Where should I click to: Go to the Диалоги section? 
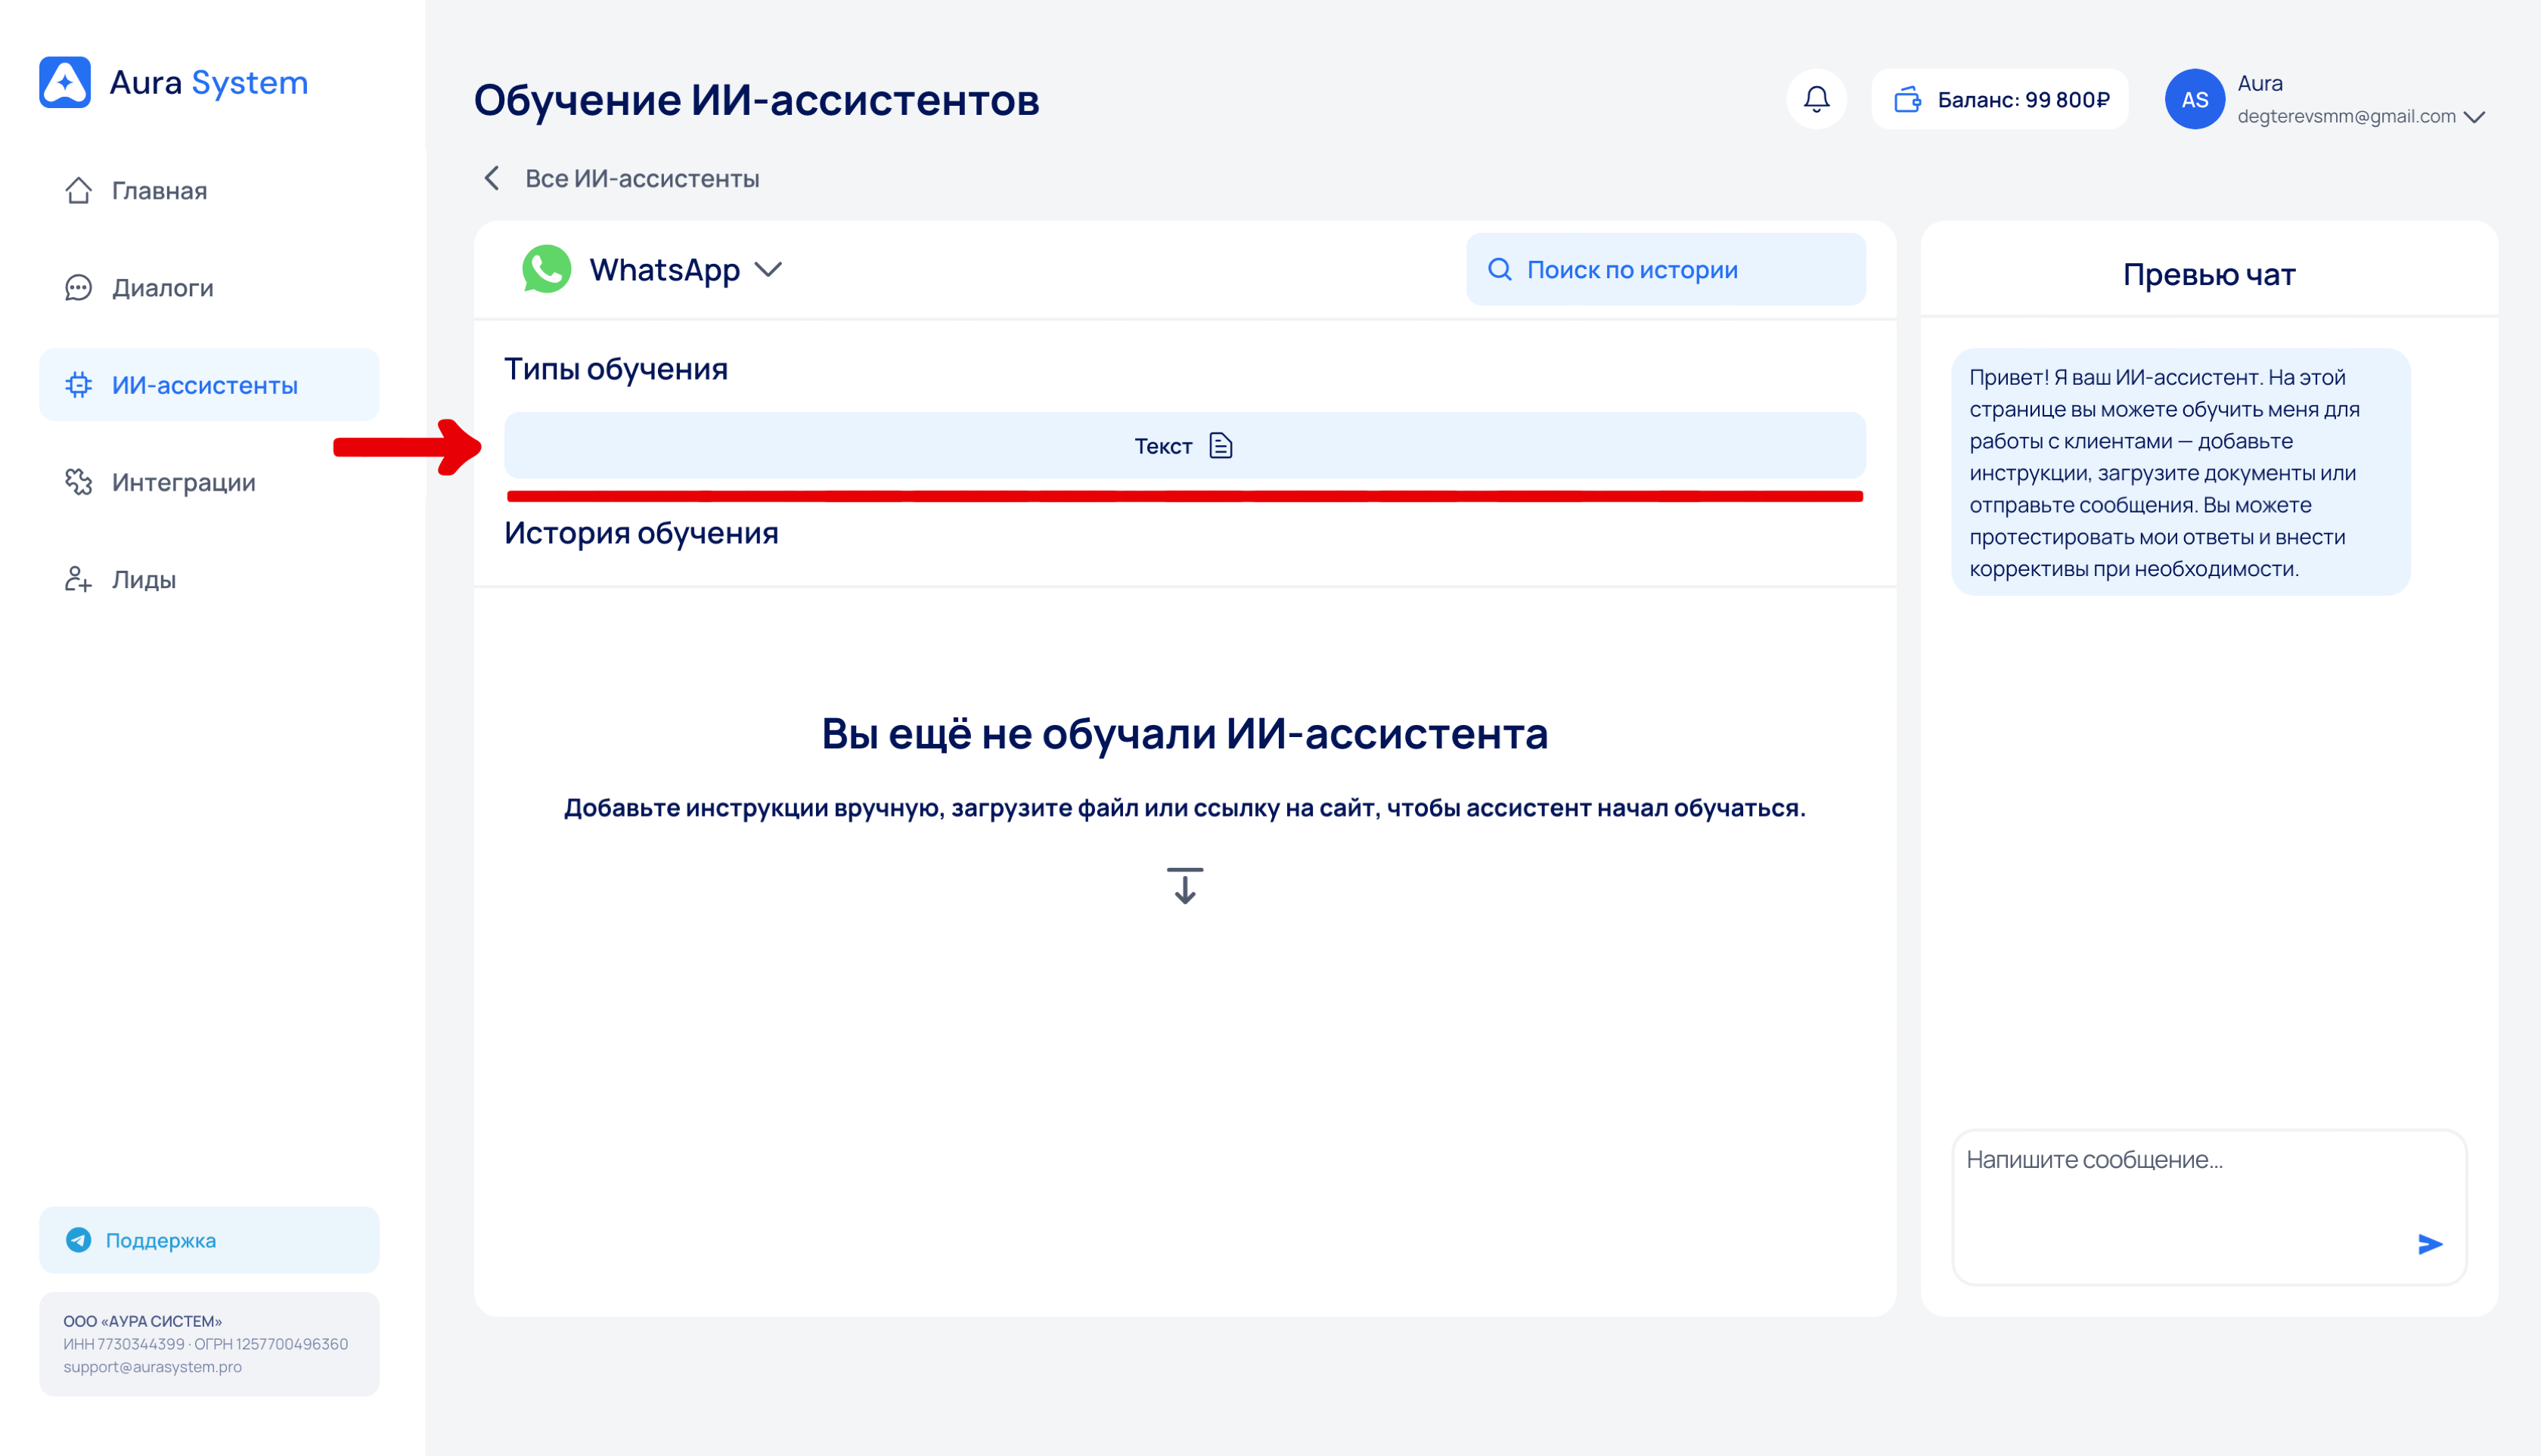point(162,288)
